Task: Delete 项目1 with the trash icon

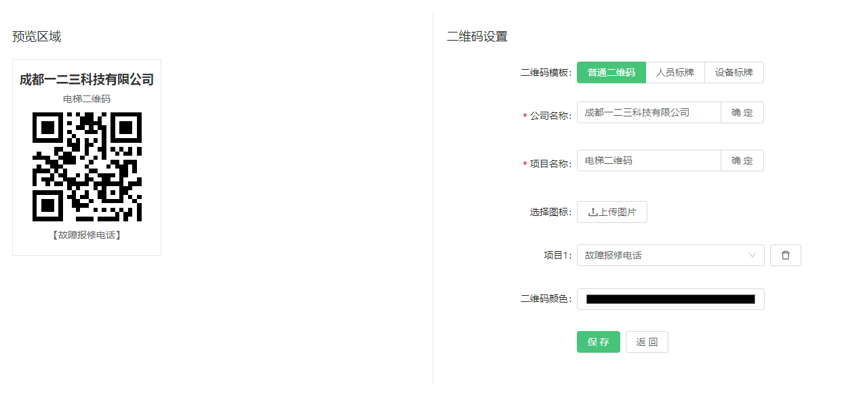Action: pyautogui.click(x=786, y=255)
